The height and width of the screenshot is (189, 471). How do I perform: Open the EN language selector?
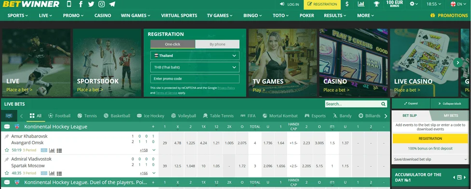[x=458, y=4]
